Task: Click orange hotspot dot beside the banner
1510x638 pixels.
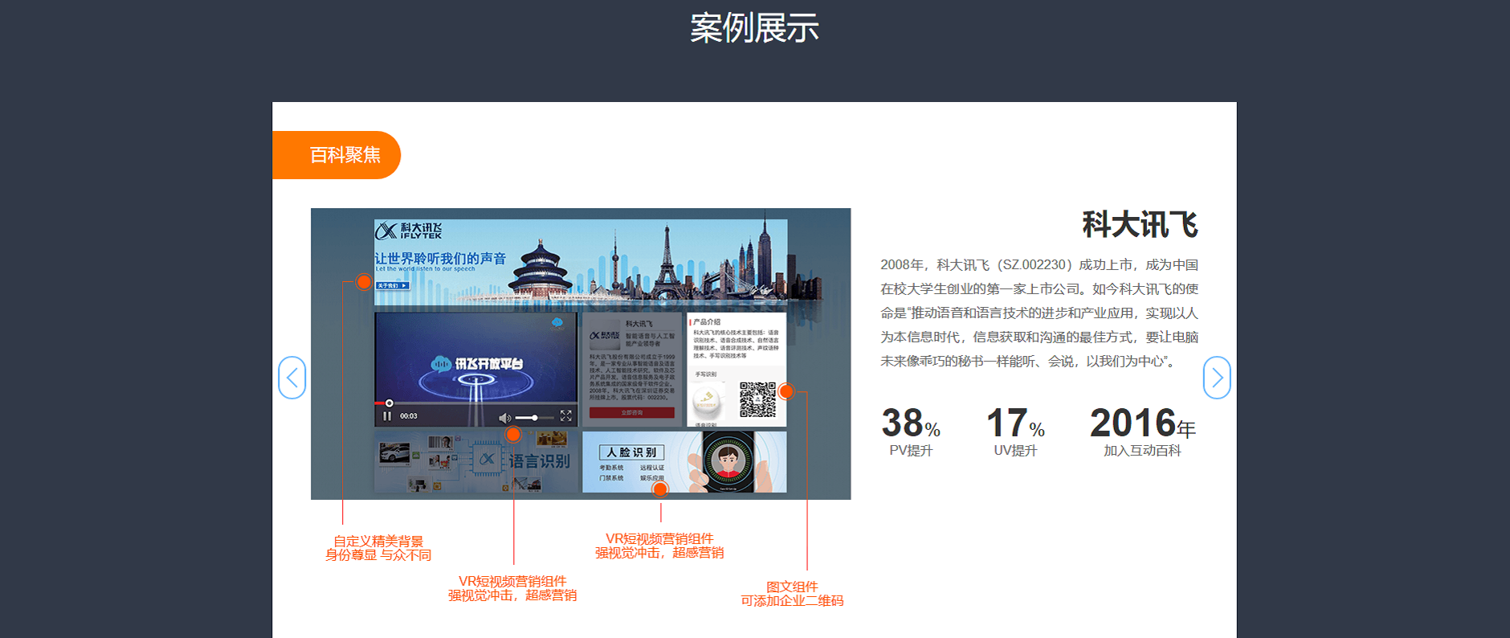Action: (364, 282)
